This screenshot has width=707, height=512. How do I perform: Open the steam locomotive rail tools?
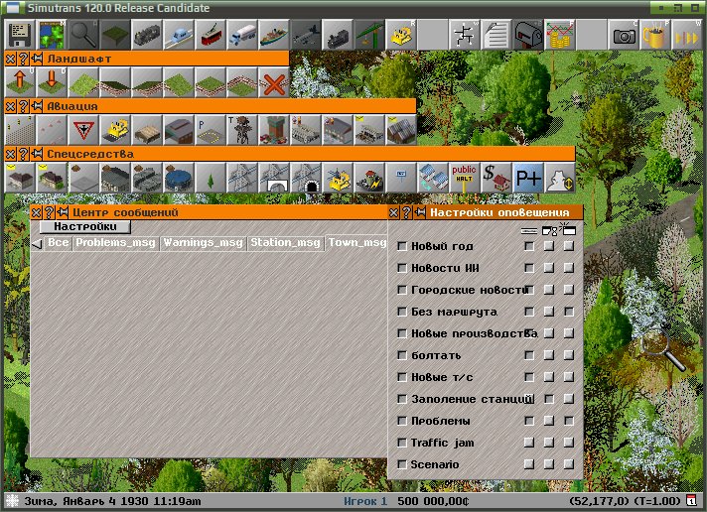147,35
